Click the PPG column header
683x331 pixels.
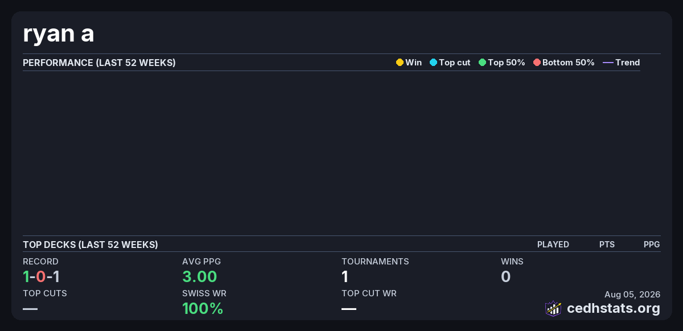point(652,245)
